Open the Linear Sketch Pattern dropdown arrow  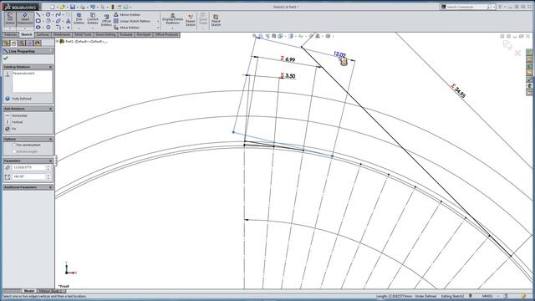tap(158, 21)
